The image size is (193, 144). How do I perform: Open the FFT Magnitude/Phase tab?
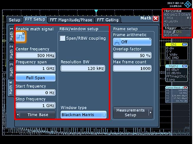71,20
